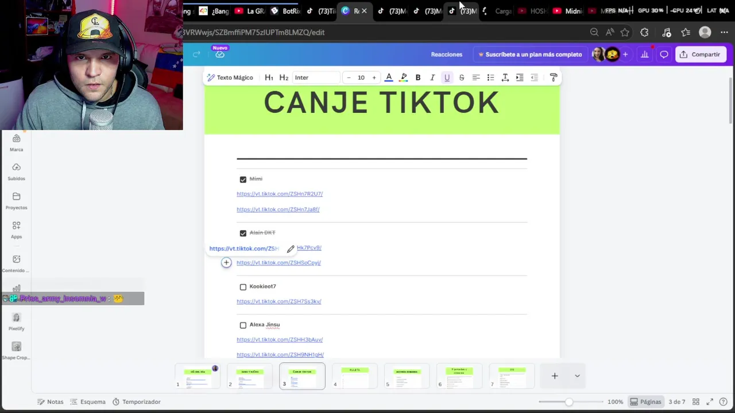Click the edit link pencil icon
The height and width of the screenshot is (413, 735).
(x=291, y=249)
